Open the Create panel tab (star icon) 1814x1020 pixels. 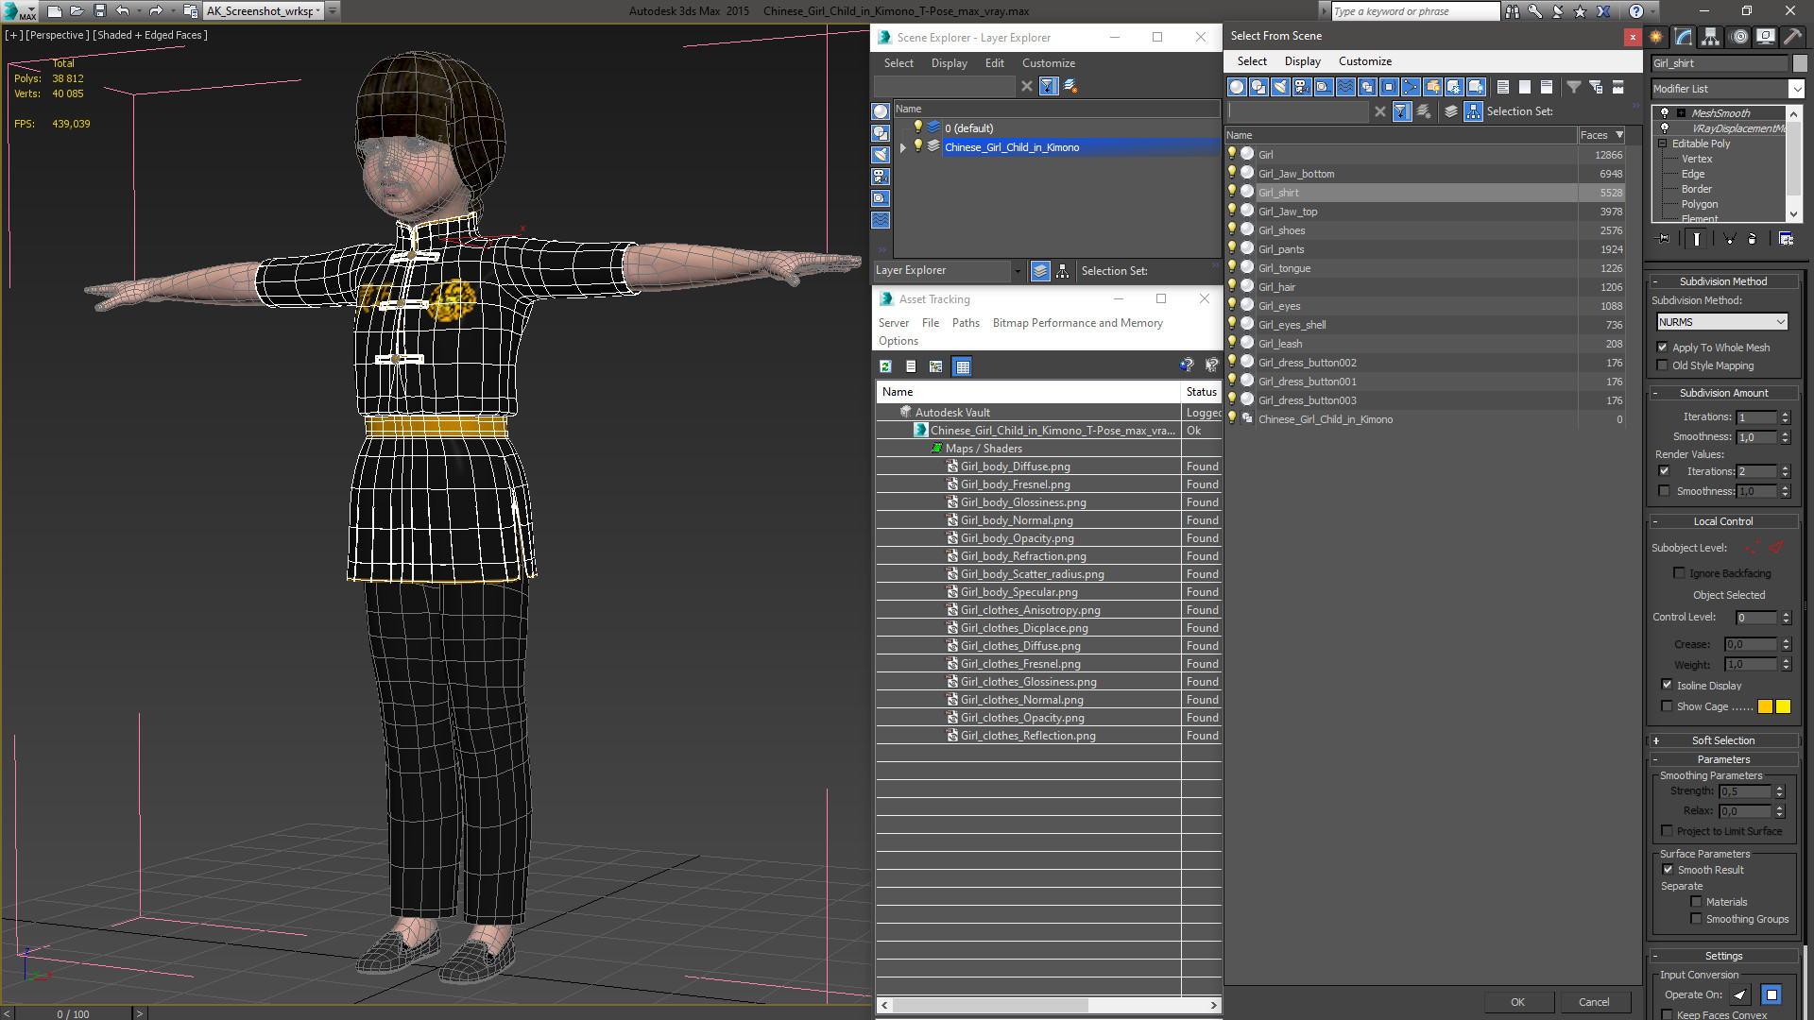pos(1656,37)
